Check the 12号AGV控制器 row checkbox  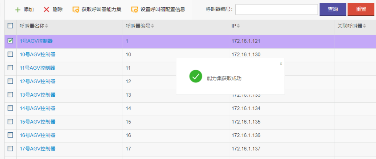click(x=10, y=81)
